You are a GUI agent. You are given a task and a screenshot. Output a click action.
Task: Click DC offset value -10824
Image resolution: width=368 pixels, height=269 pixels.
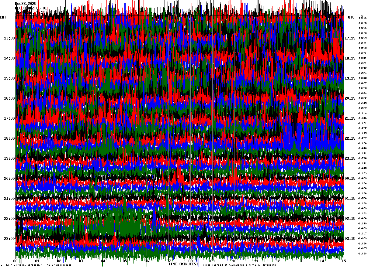[x=362, y=93]
